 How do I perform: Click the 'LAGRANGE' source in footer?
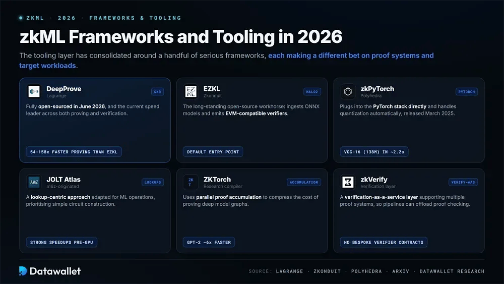(289, 271)
